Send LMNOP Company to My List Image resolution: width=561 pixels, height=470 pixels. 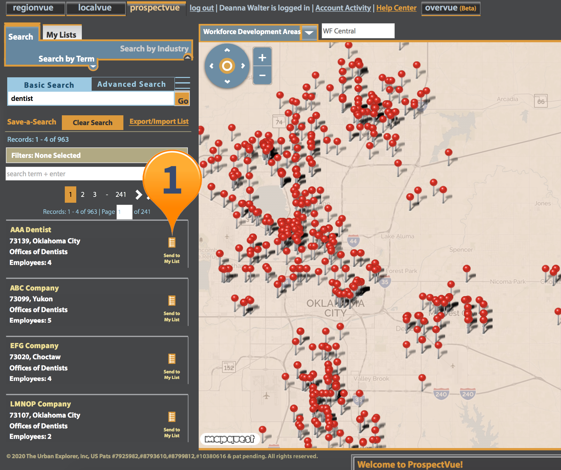point(172,425)
